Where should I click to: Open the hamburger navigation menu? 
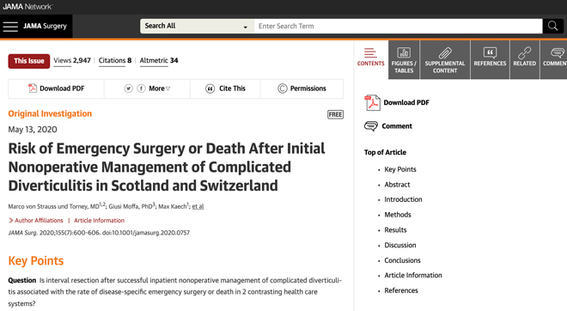coord(10,27)
